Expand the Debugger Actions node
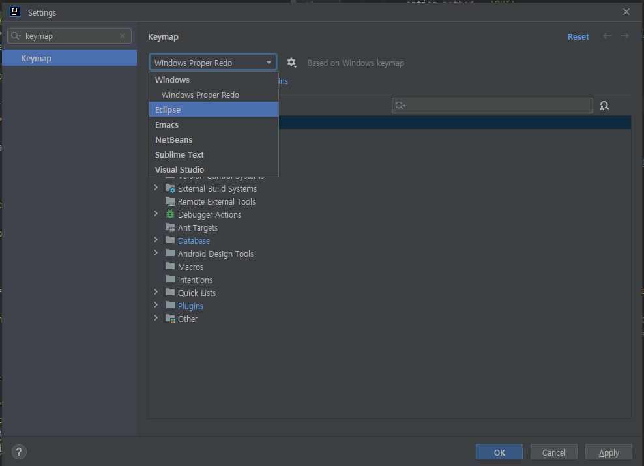This screenshot has height=466, width=644. point(156,214)
